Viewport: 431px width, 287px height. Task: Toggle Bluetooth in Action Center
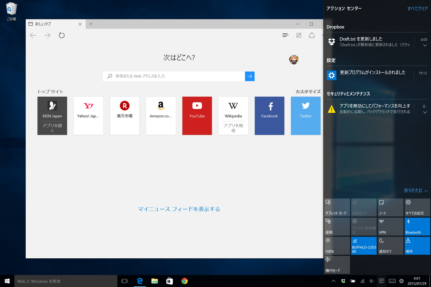417,226
